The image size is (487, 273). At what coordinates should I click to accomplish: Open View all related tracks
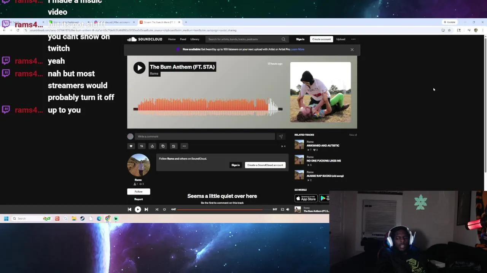tap(353, 135)
